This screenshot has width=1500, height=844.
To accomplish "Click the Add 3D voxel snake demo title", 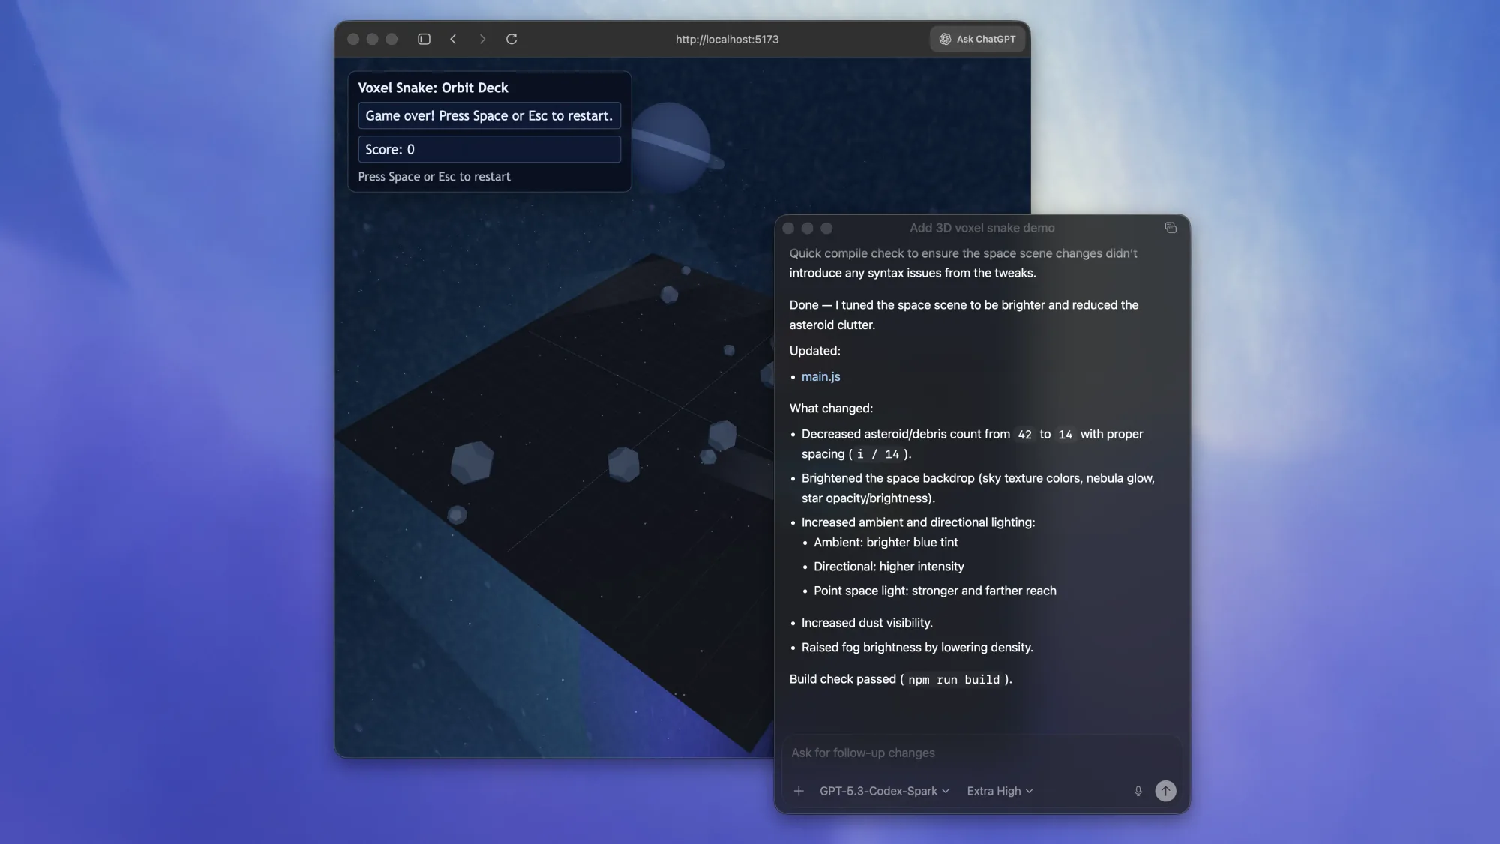I will point(982,228).
